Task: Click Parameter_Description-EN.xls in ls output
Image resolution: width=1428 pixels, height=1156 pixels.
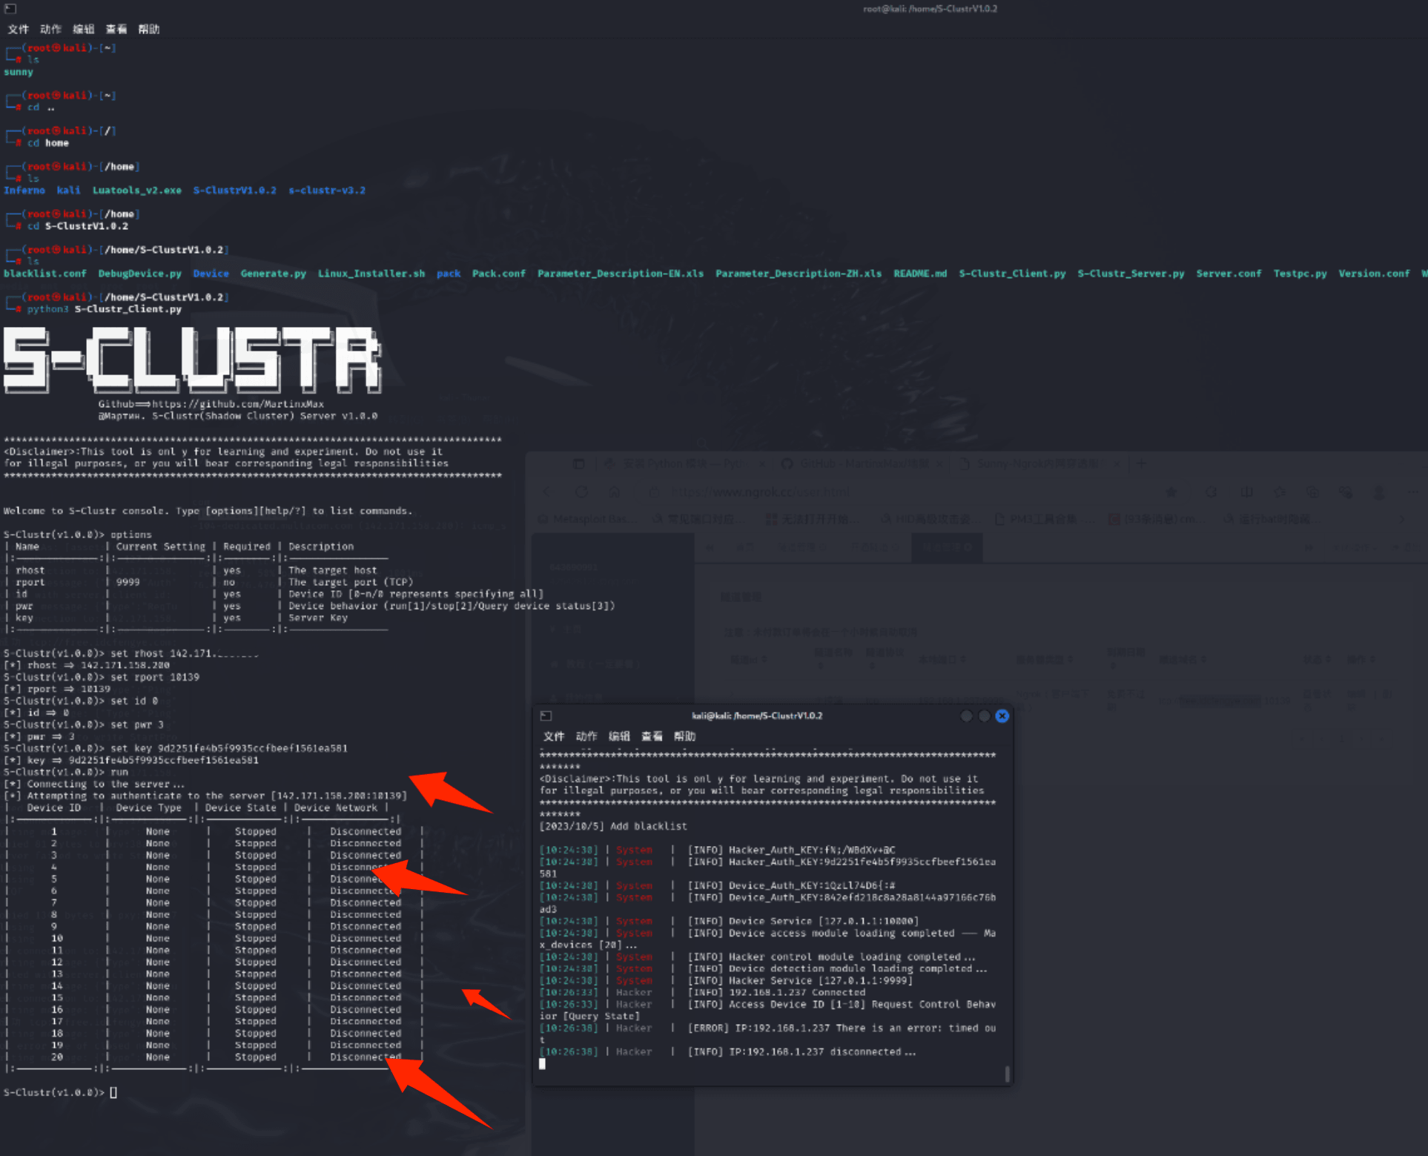Action: (x=621, y=274)
